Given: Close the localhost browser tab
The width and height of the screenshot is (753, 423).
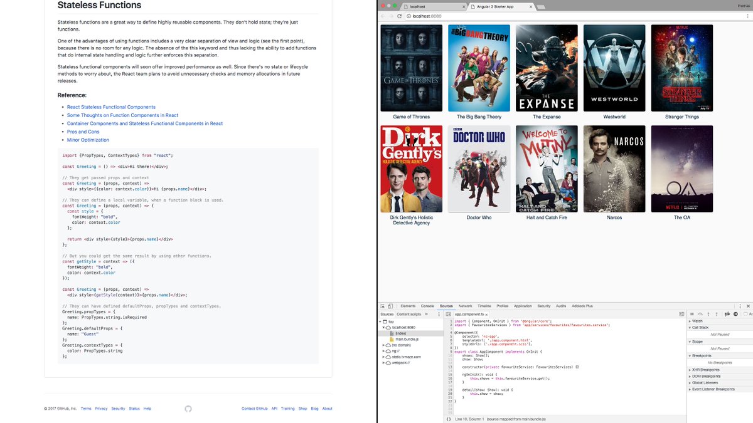Looking at the screenshot, I should 464,7.
